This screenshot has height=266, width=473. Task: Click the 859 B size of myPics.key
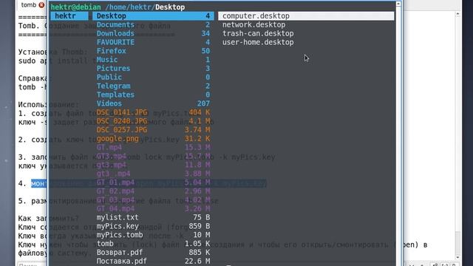(x=200, y=226)
